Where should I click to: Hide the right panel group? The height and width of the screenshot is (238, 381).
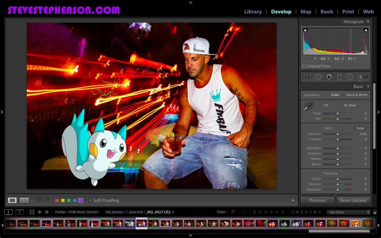(379, 112)
